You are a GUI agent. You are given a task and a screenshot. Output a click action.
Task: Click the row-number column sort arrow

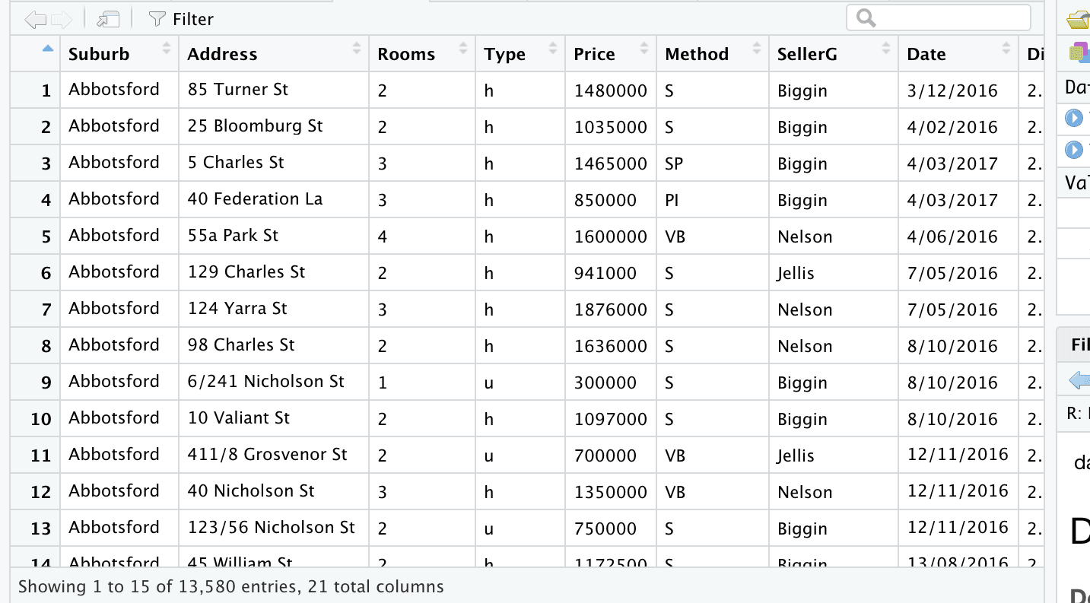(48, 49)
